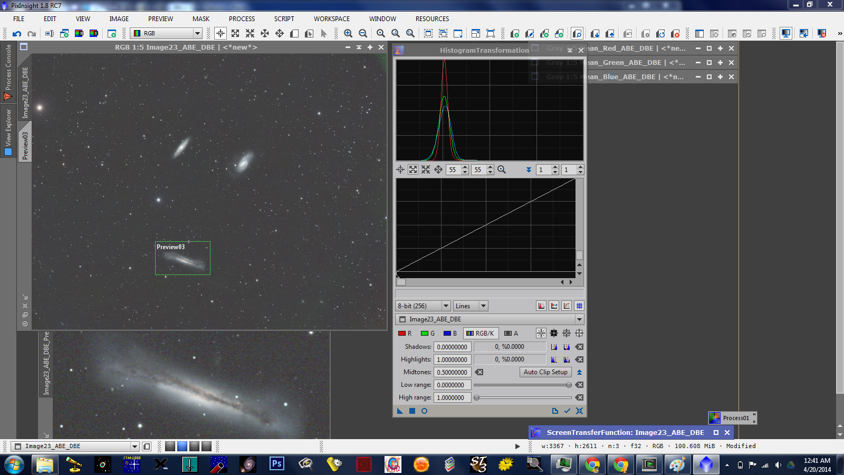
Task: Open the WORKSPACE menu
Action: [332, 18]
